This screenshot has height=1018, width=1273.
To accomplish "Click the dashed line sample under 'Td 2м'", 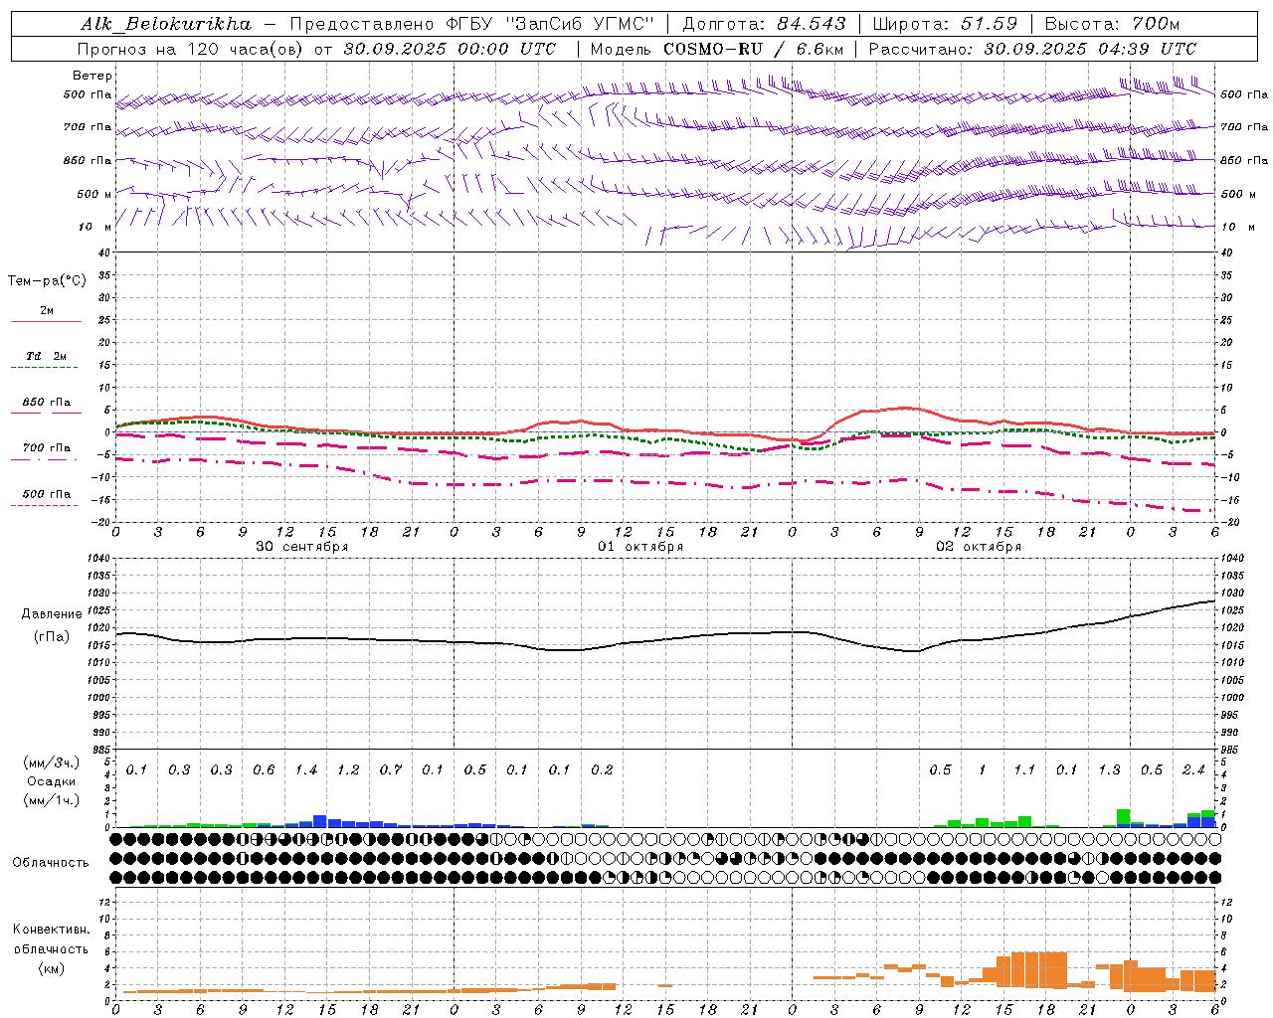I will (44, 368).
